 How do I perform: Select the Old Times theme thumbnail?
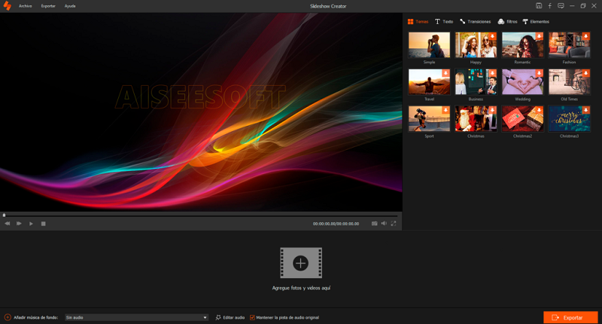pyautogui.click(x=570, y=82)
